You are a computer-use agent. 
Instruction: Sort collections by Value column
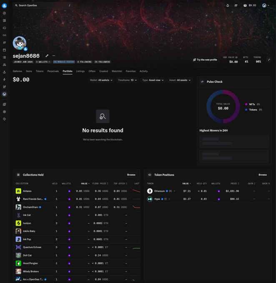click(x=85, y=184)
